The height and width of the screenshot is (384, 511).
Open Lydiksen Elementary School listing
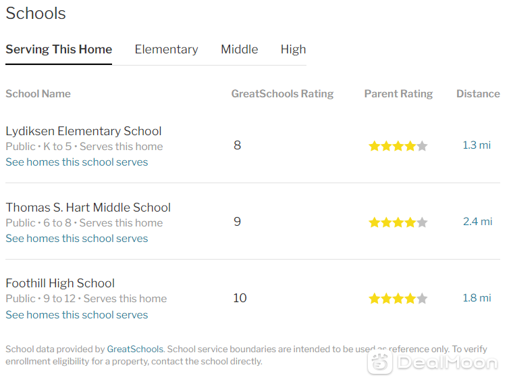coord(84,131)
